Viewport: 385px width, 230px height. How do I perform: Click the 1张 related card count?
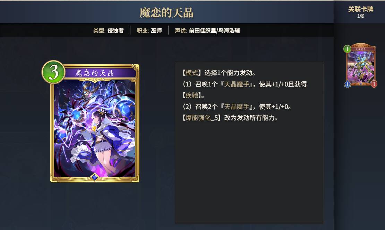361,16
